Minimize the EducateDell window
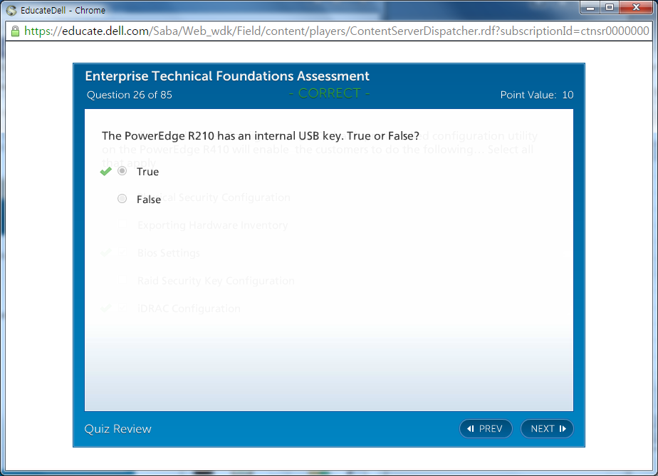Image resolution: width=658 pixels, height=476 pixels. (590, 7)
